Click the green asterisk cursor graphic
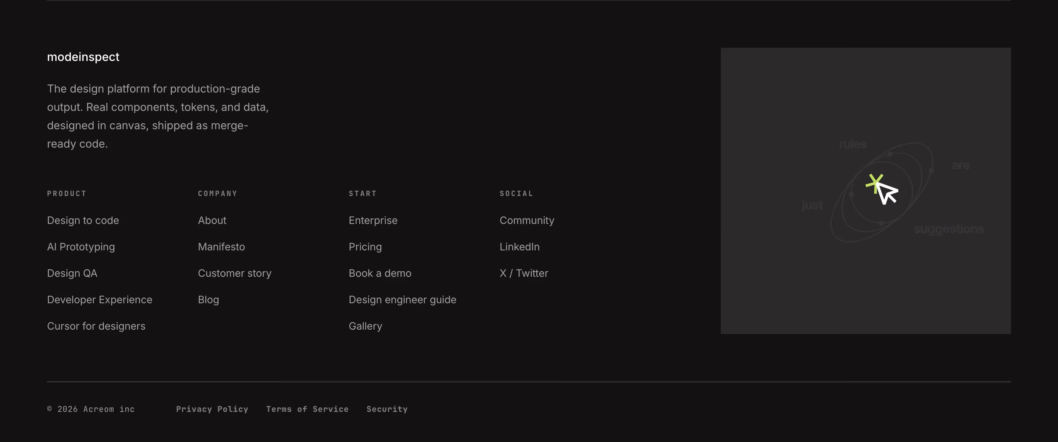Viewport: 1058px width, 442px height. tap(882, 189)
